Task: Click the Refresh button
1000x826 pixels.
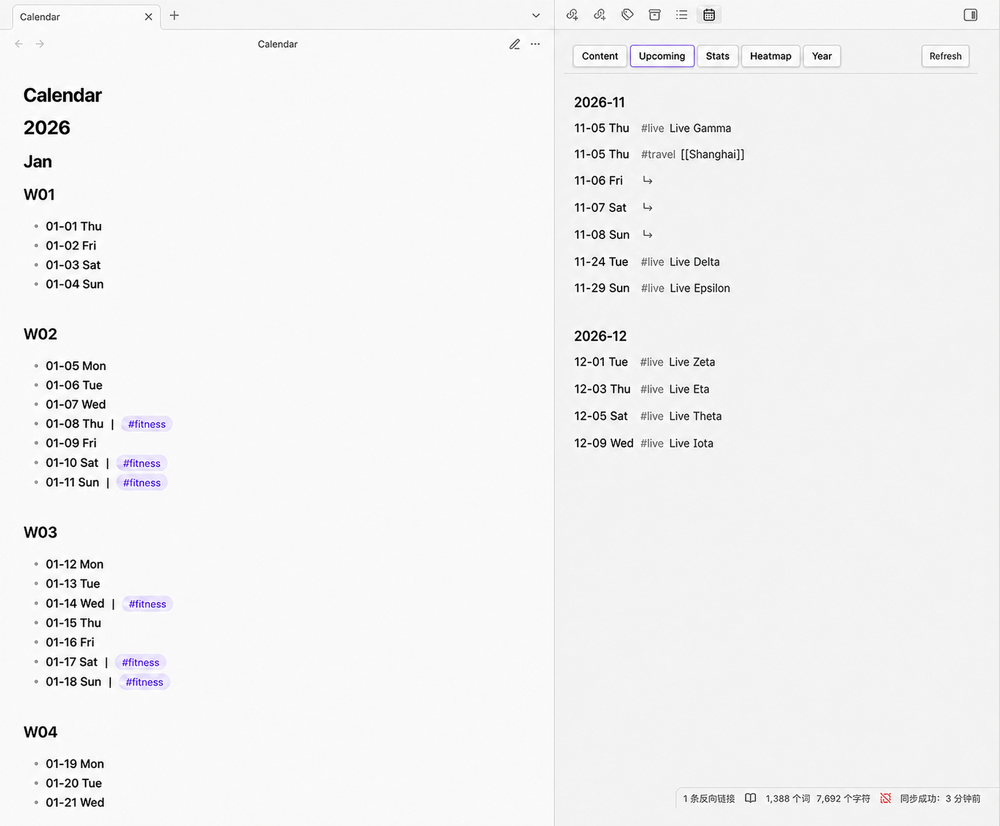Action: pos(945,56)
